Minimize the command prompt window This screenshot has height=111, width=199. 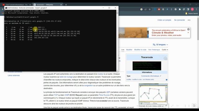click(x=103, y=8)
